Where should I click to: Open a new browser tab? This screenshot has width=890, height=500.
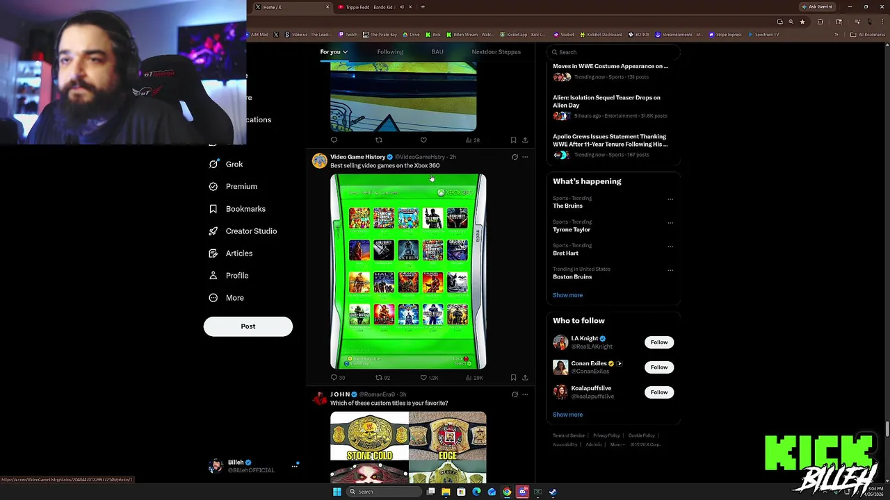point(423,7)
